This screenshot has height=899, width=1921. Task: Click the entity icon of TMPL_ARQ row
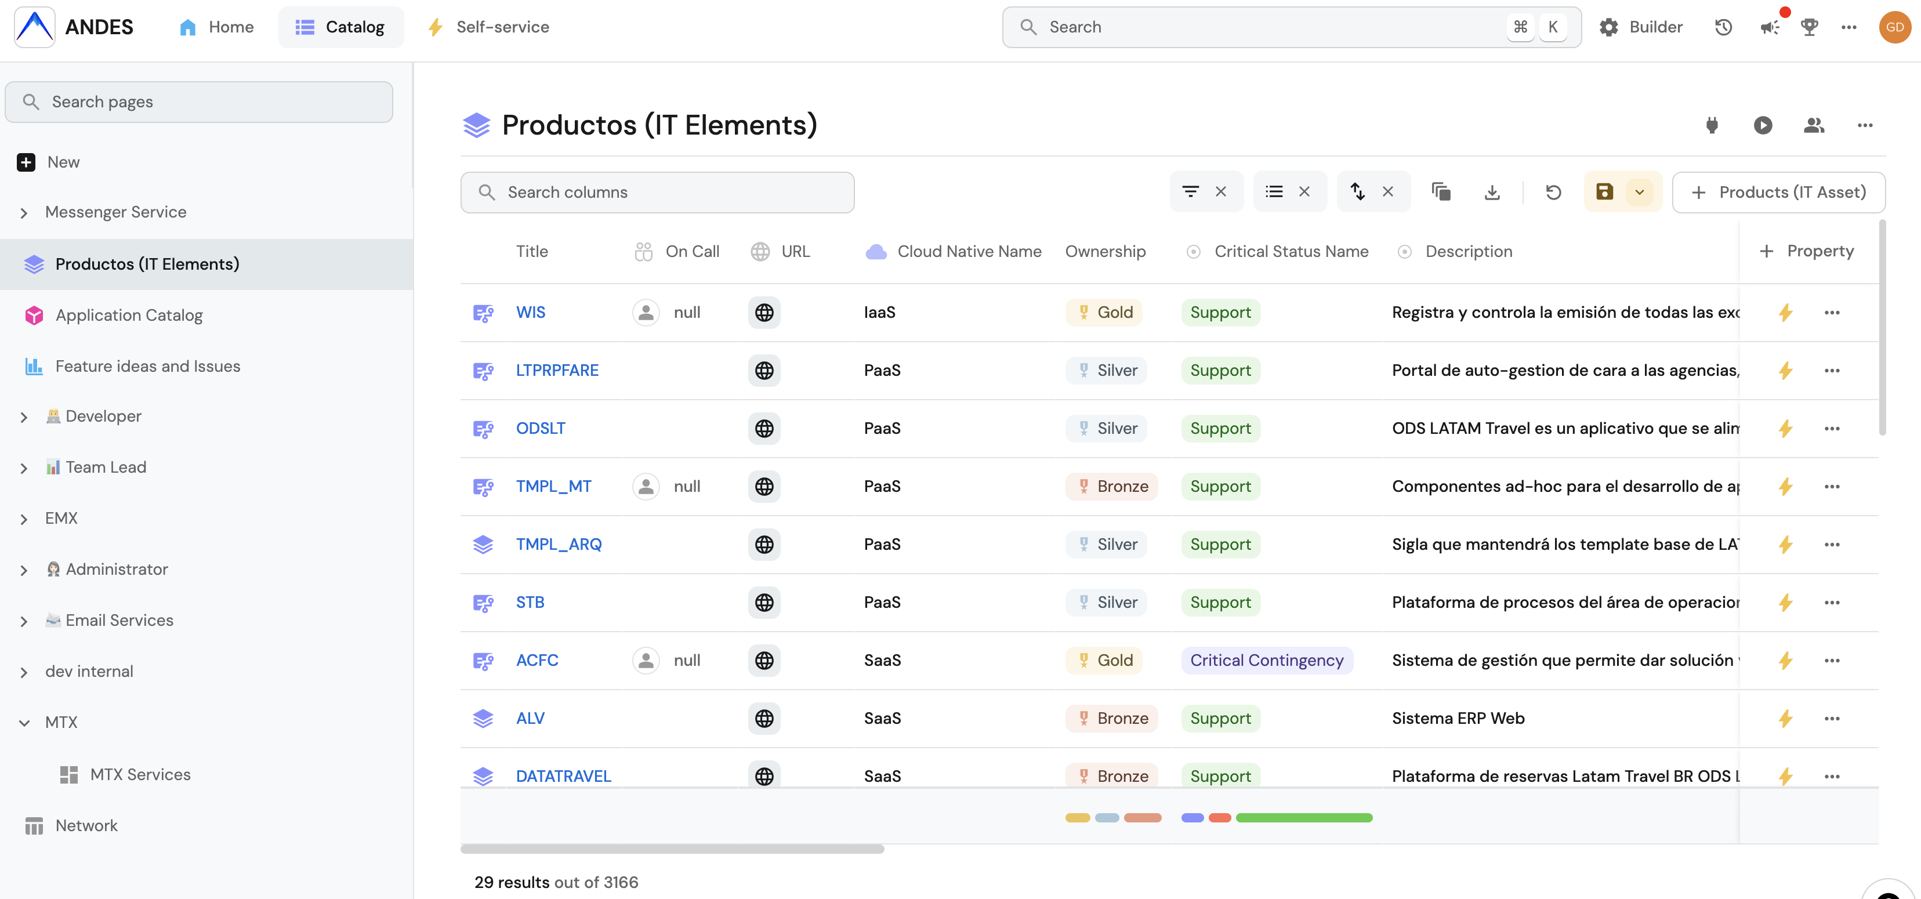tap(483, 545)
